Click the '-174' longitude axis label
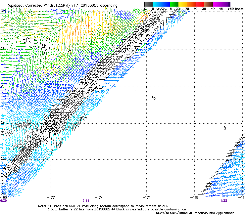Viewport: 245px width, 215px height. coord(99,197)
